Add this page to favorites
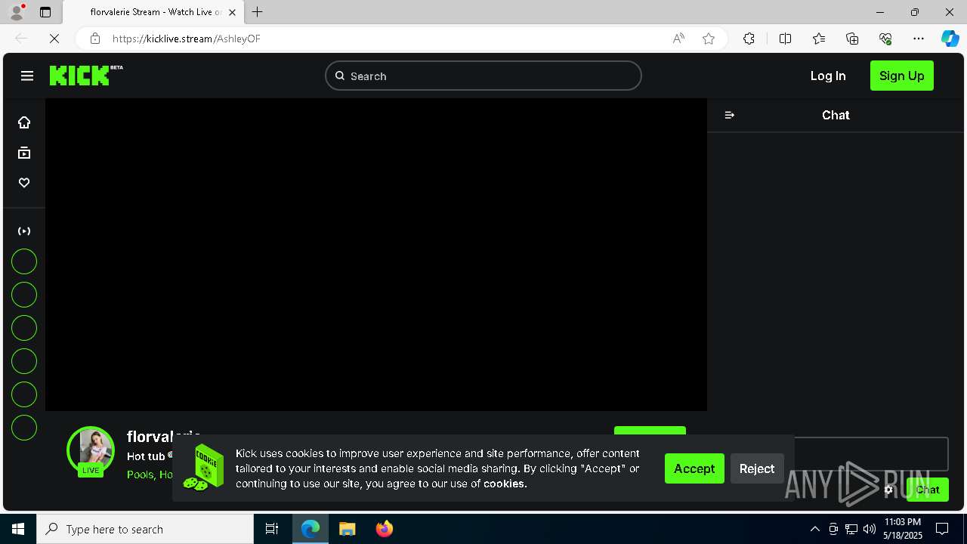967x544 pixels. click(709, 39)
